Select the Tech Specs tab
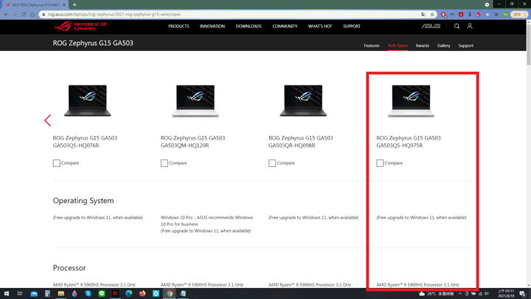This screenshot has width=531, height=299. pos(398,46)
